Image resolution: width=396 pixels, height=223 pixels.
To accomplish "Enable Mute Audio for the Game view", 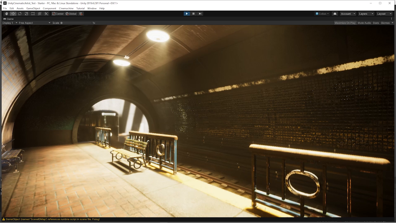I will click(x=364, y=23).
